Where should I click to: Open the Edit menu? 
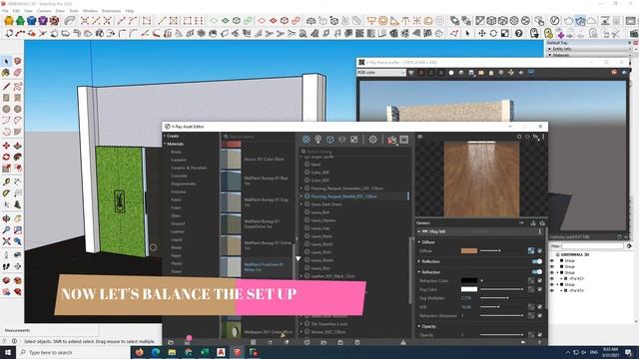pyautogui.click(x=16, y=11)
